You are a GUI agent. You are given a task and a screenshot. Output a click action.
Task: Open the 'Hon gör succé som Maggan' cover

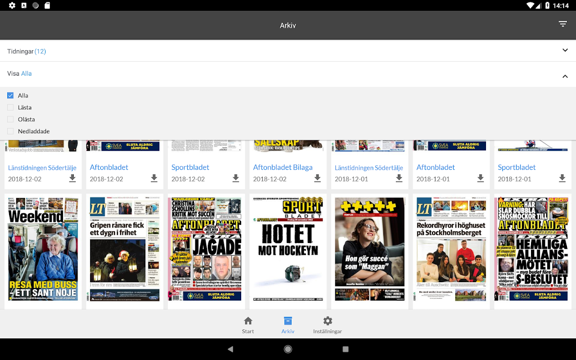370,249
